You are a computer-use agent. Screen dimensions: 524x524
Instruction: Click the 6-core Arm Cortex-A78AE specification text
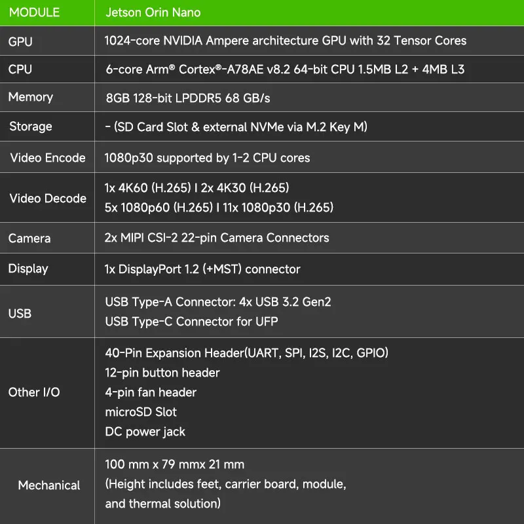tap(284, 69)
